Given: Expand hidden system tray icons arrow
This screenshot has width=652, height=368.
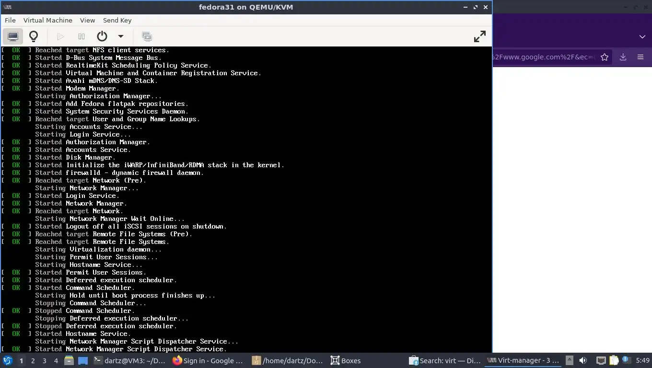Looking at the screenshot, I should point(570,361).
